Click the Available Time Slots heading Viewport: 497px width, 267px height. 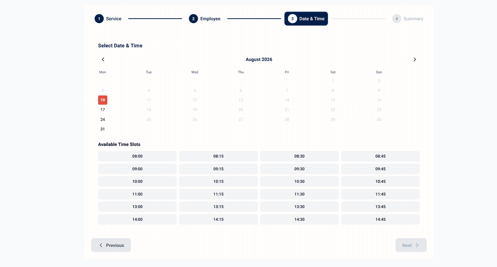coord(119,145)
